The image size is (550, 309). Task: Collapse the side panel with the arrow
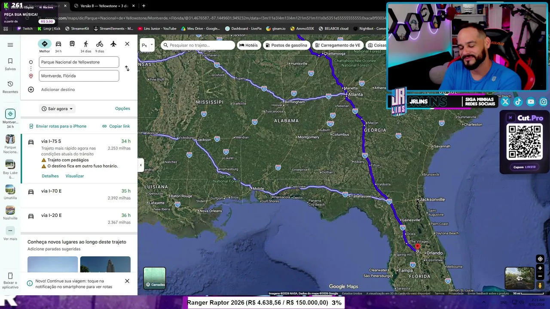point(141,165)
